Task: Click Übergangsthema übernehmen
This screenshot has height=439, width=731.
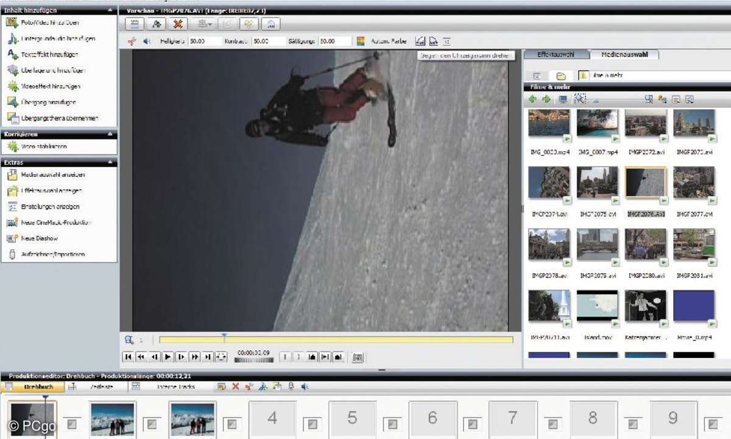Action: pos(58,118)
